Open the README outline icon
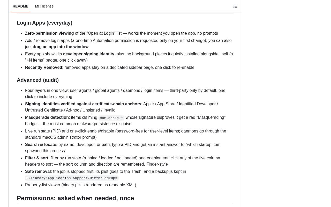Screen dimensions: 331x207 (x=235, y=6)
